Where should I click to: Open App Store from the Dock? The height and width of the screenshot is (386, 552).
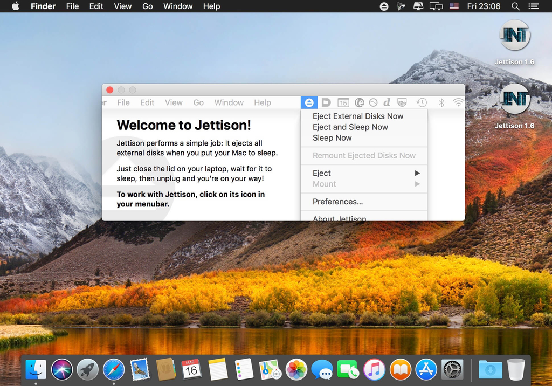pyautogui.click(x=426, y=370)
